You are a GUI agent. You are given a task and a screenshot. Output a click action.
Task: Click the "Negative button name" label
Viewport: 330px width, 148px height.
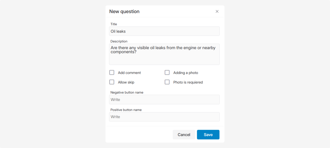[x=127, y=92]
